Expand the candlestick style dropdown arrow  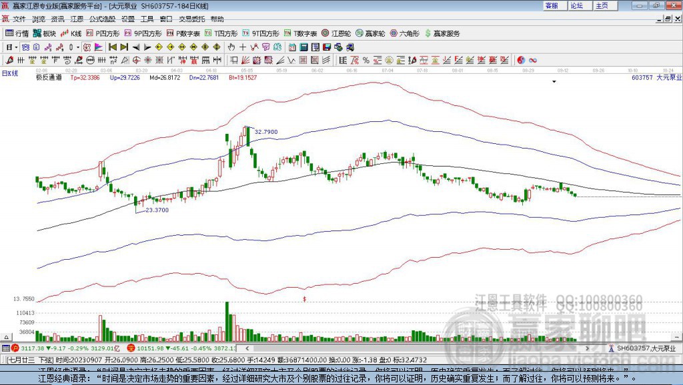point(78,47)
